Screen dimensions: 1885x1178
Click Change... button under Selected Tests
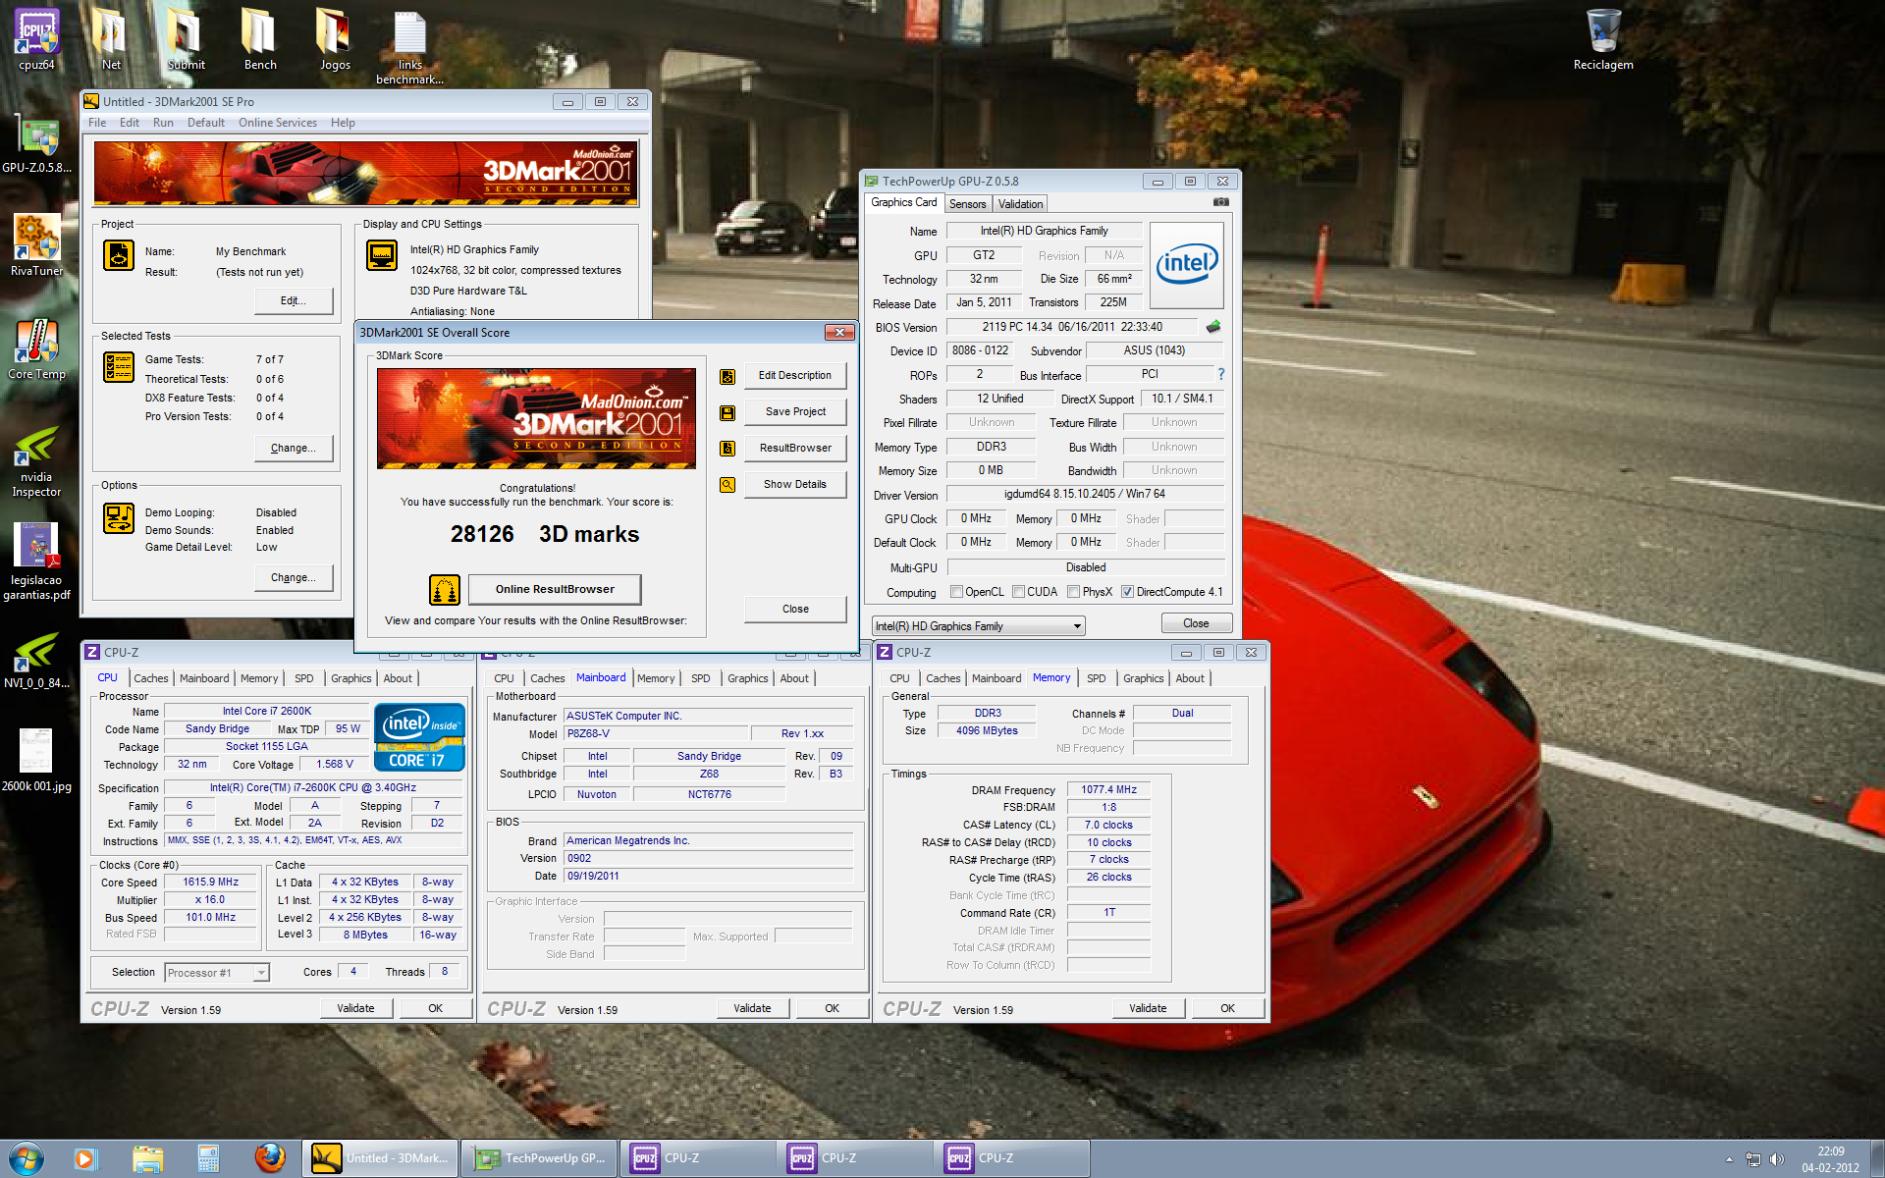pyautogui.click(x=294, y=448)
